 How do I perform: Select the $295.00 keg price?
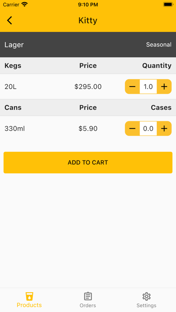pos(88,87)
